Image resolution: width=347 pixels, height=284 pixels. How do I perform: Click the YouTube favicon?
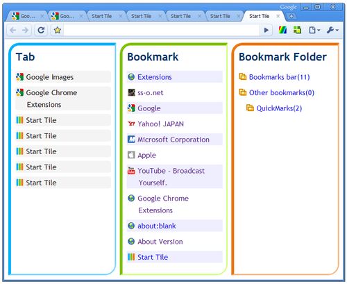click(131, 171)
